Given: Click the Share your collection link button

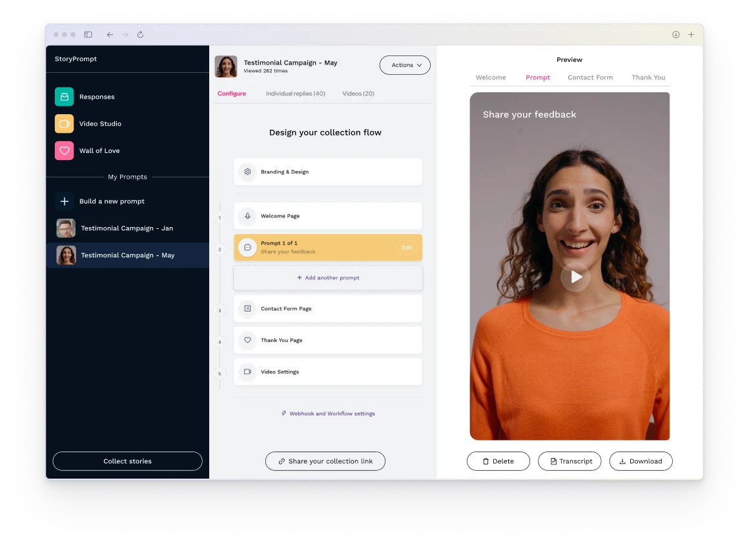Looking at the screenshot, I should coord(325,461).
